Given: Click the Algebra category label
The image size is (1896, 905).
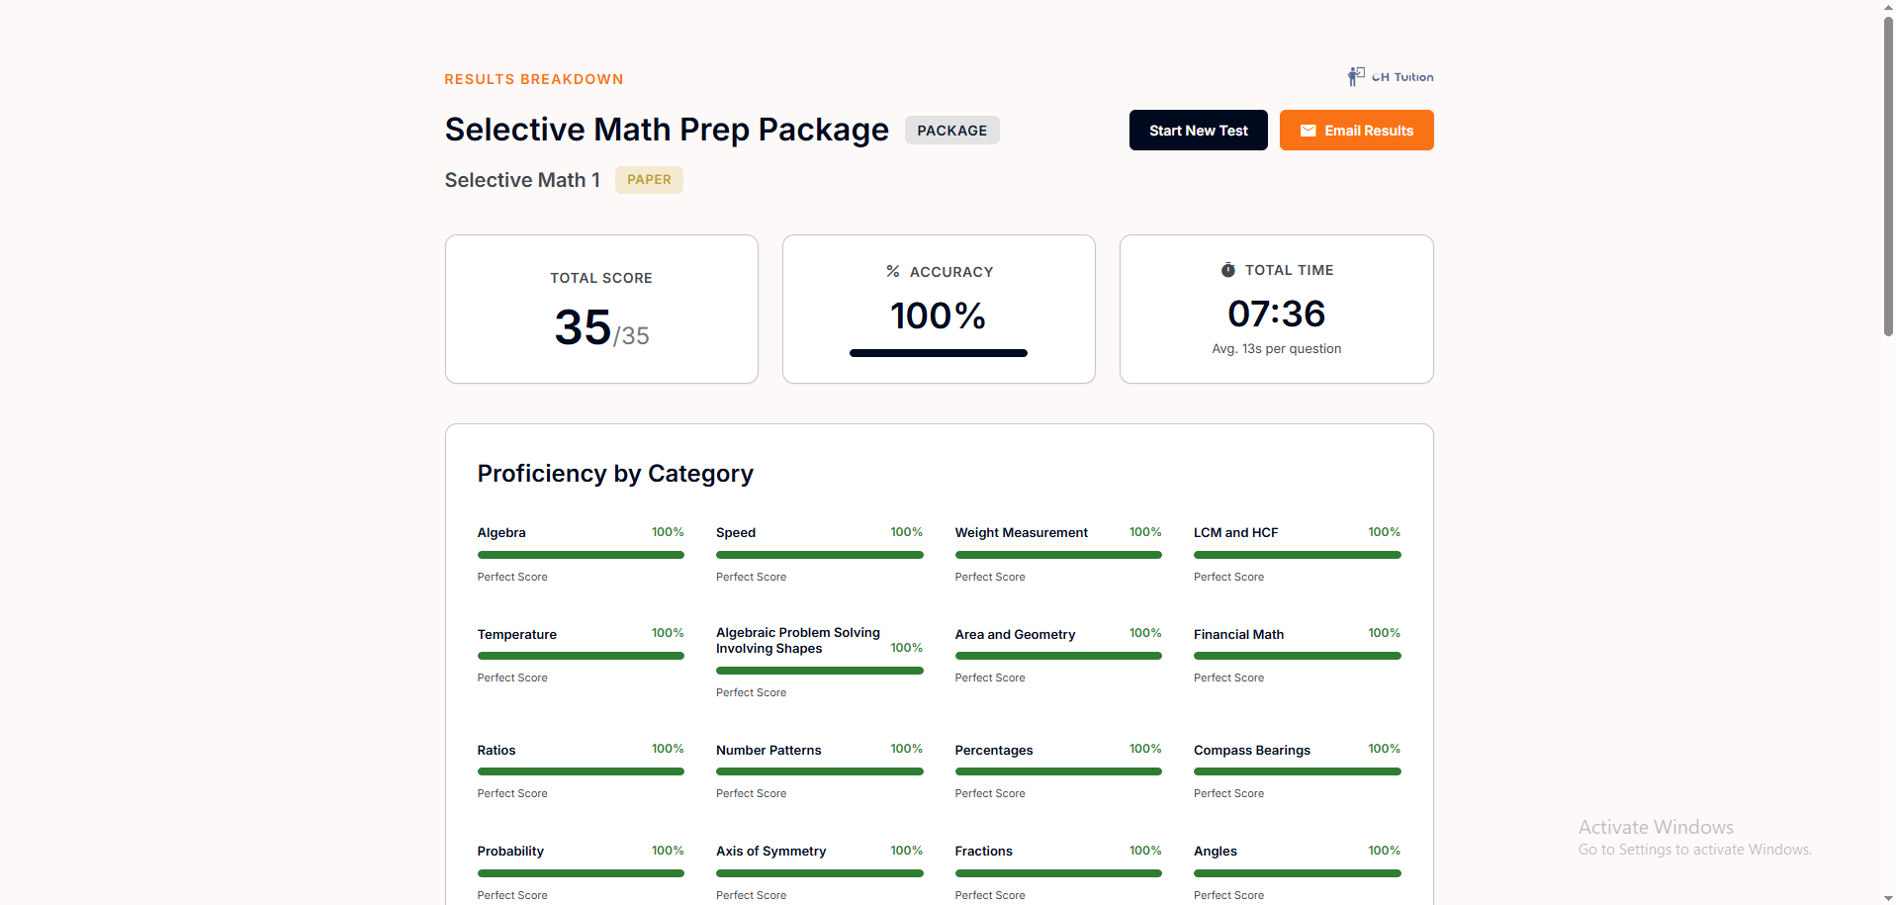Looking at the screenshot, I should coord(501,533).
